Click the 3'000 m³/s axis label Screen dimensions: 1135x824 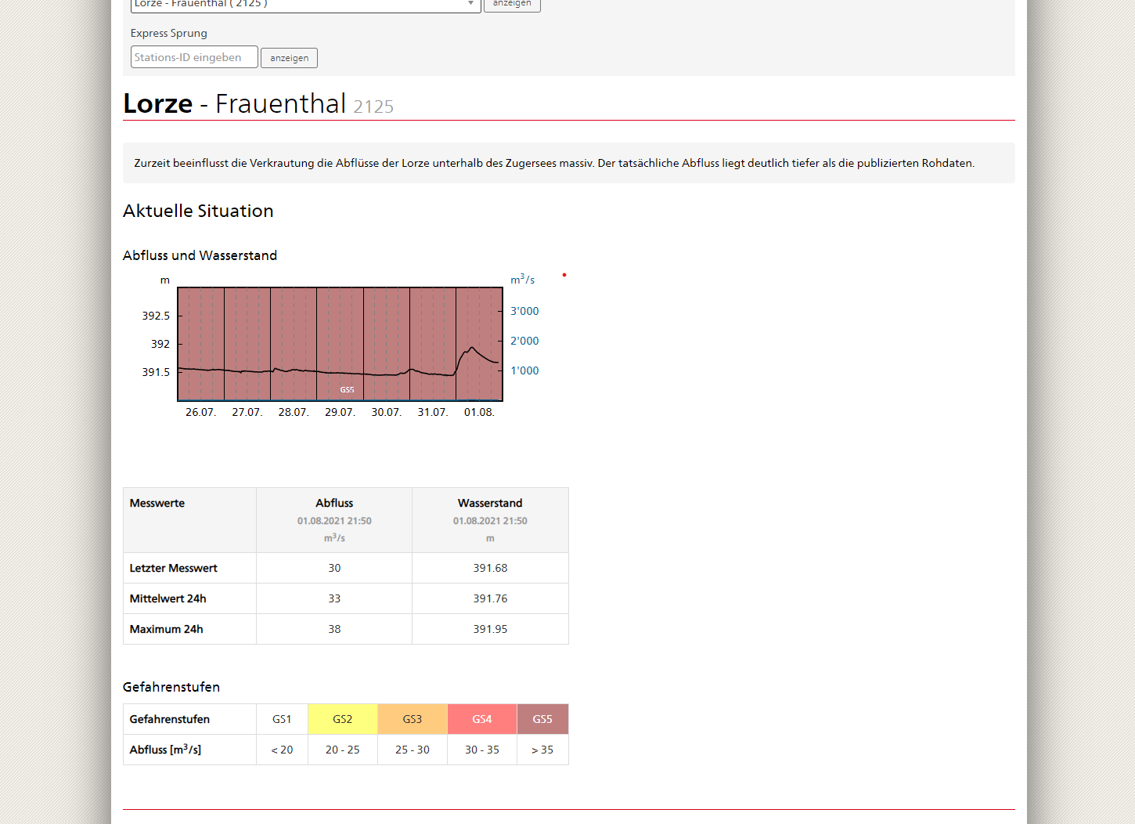click(524, 311)
